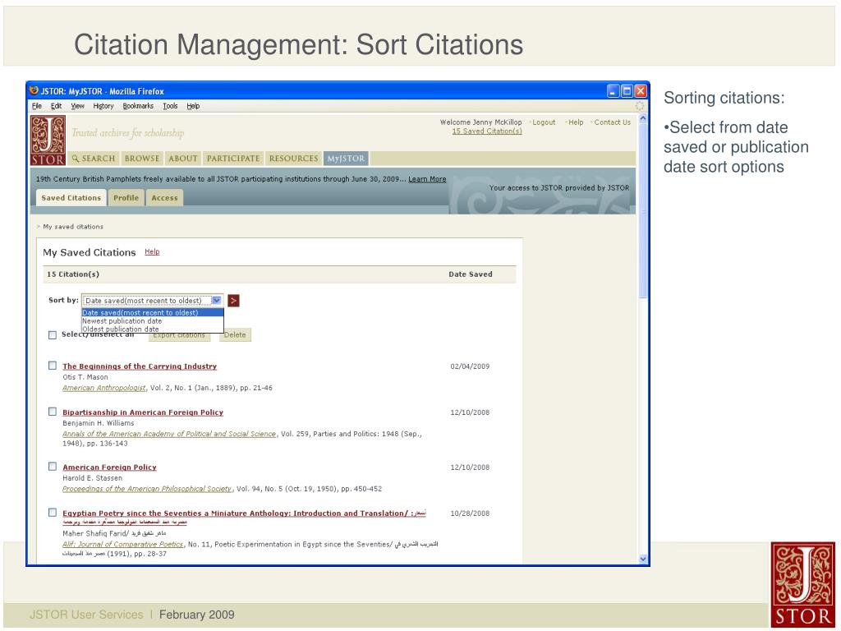
Task: Go to the ABOUT navigation tab
Action: pyautogui.click(x=183, y=159)
